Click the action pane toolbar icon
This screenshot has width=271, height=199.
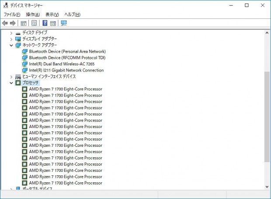click(x=53, y=23)
